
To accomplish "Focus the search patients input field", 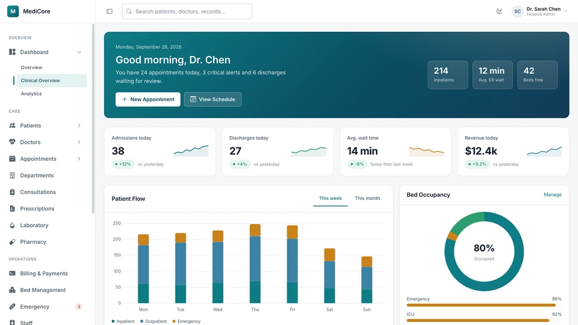I will (187, 11).
